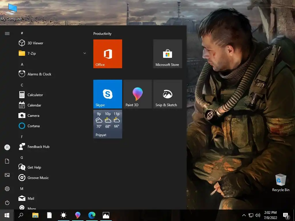This screenshot has height=221, width=295.
Task: Click the F letter header in app list
Action: (x=22, y=137)
